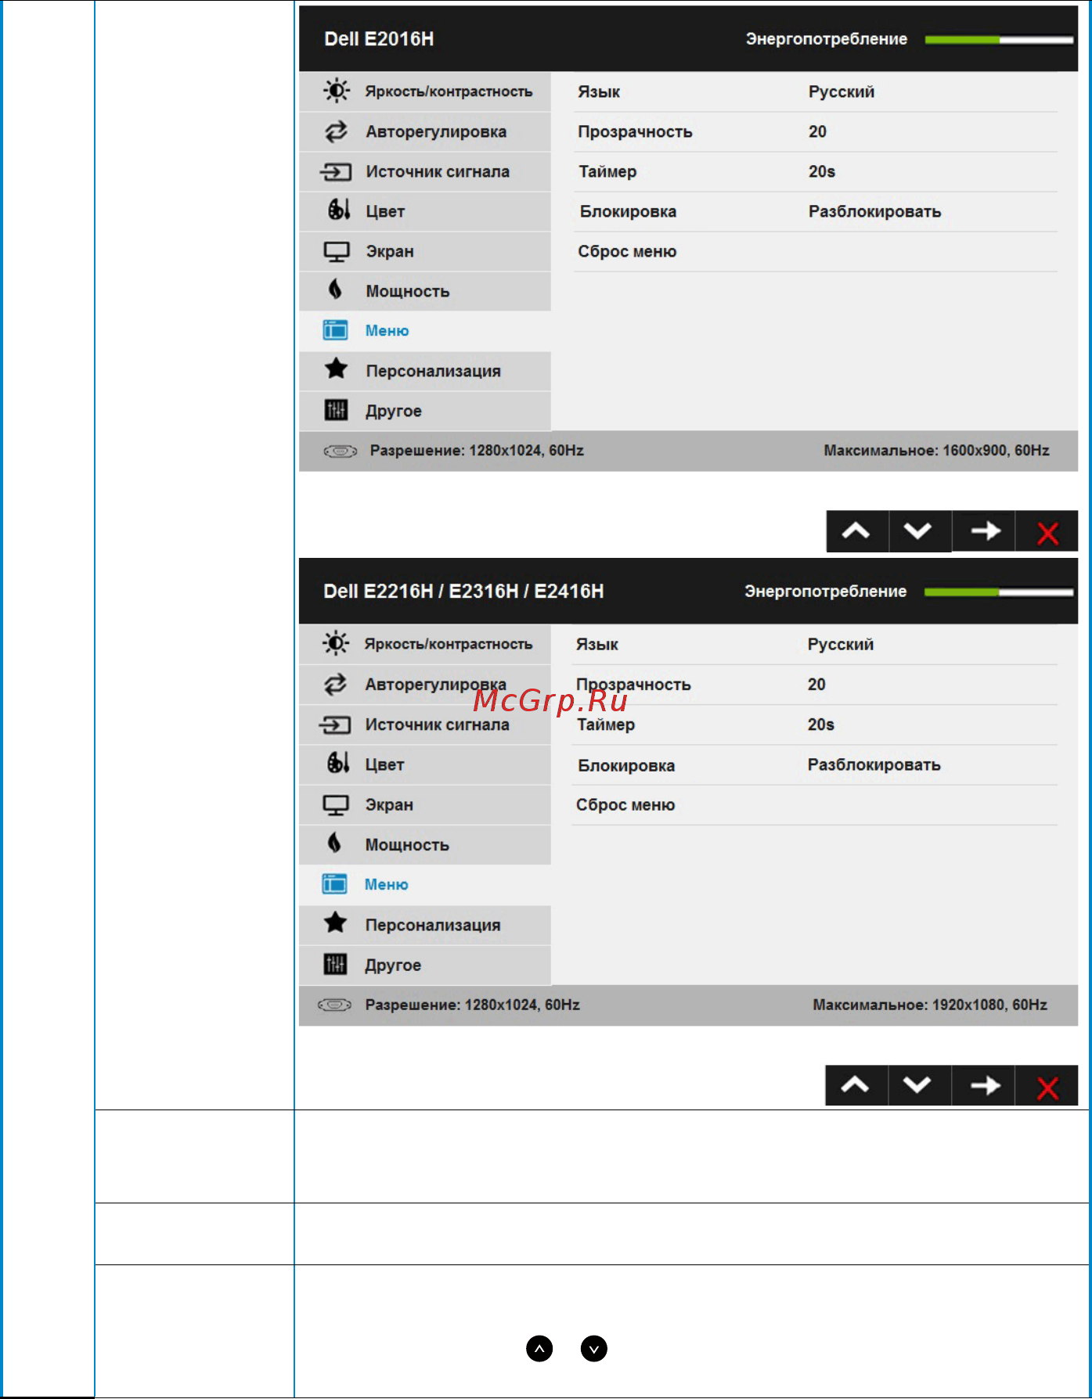The width and height of the screenshot is (1092, 1399).
Task: Select Мощность label in Dell E2016H menu
Action: coord(408,291)
